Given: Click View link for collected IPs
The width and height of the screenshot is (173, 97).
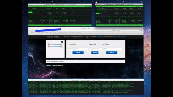Looking at the screenshot, I should coord(83,37).
